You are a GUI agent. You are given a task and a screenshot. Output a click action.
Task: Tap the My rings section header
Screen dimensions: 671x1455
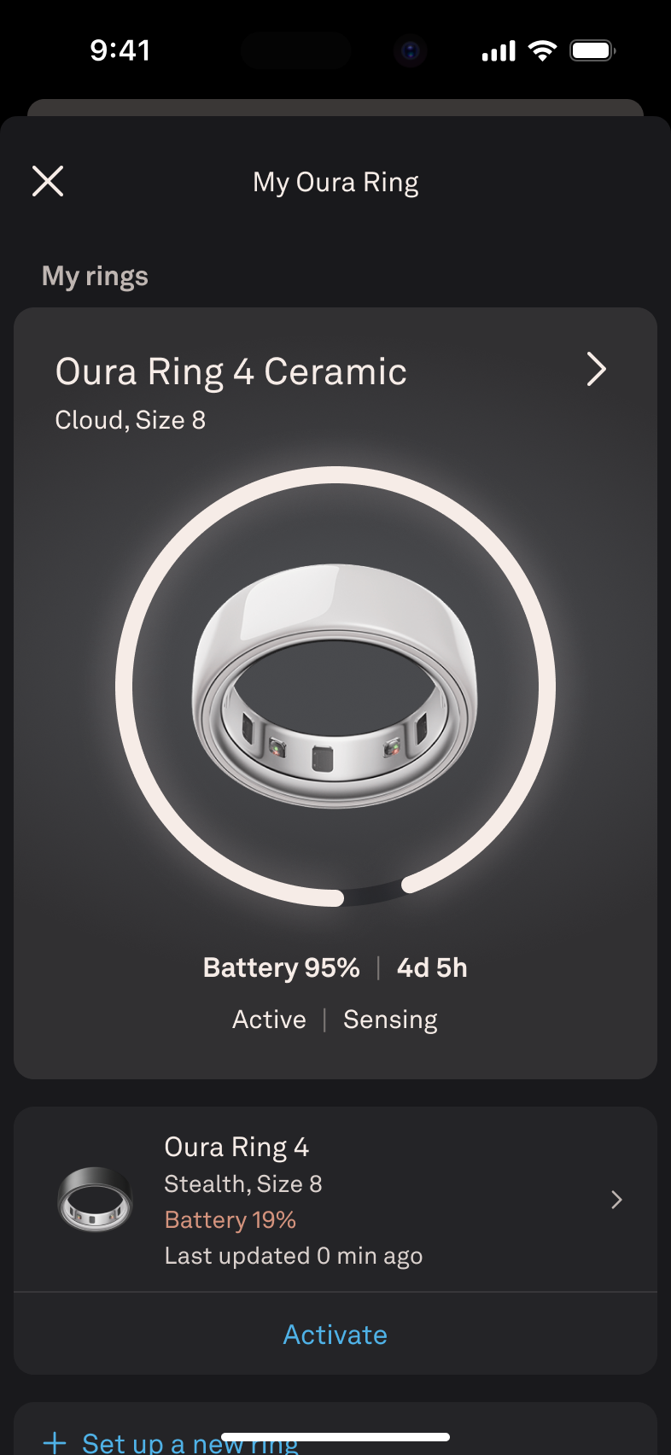tap(95, 277)
